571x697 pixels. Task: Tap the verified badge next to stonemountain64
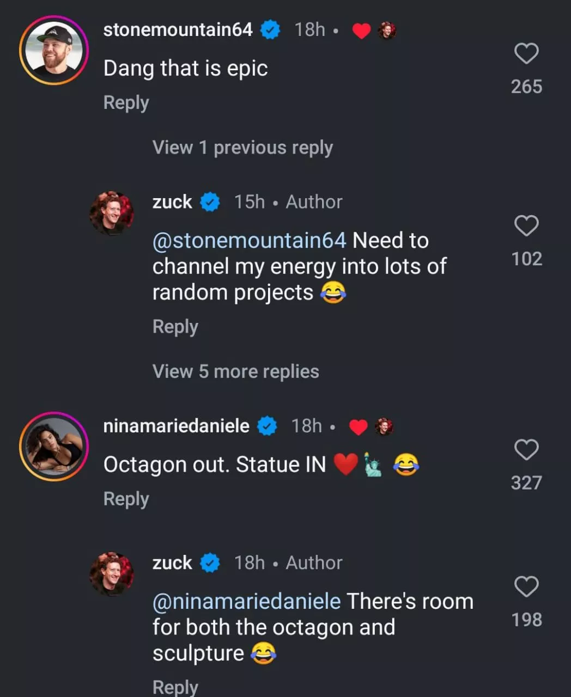pos(270,29)
